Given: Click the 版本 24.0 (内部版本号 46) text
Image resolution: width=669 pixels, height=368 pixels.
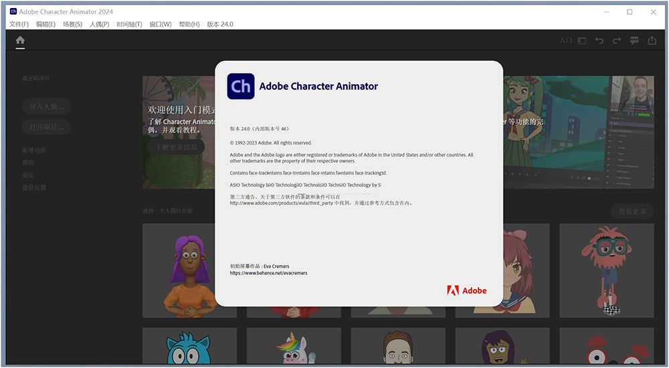Looking at the screenshot, I should (x=260, y=129).
